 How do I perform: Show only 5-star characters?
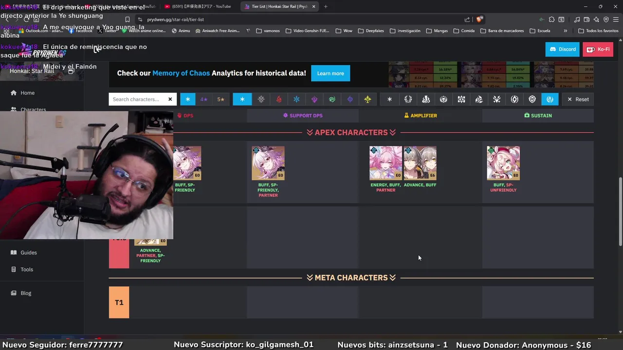pos(220,99)
